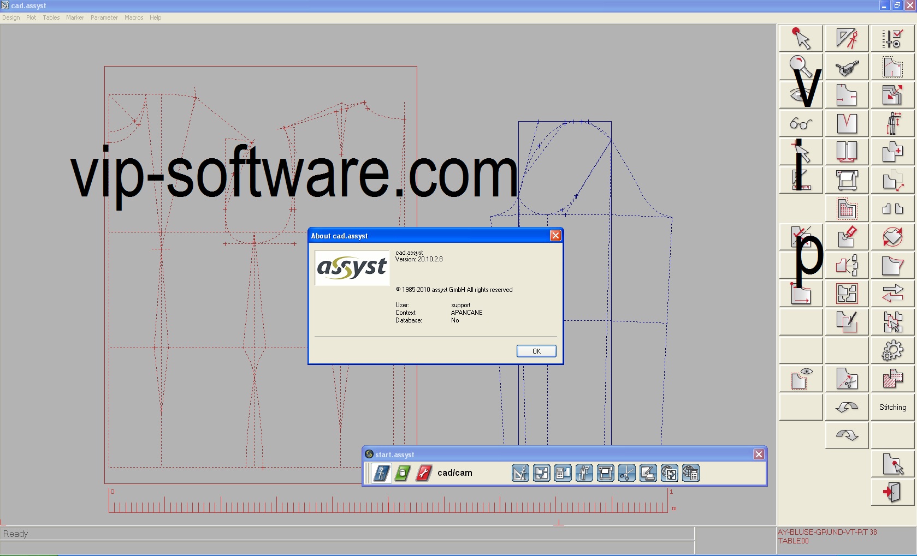
Task: Click the exit door icon at bottom right
Action: (893, 492)
